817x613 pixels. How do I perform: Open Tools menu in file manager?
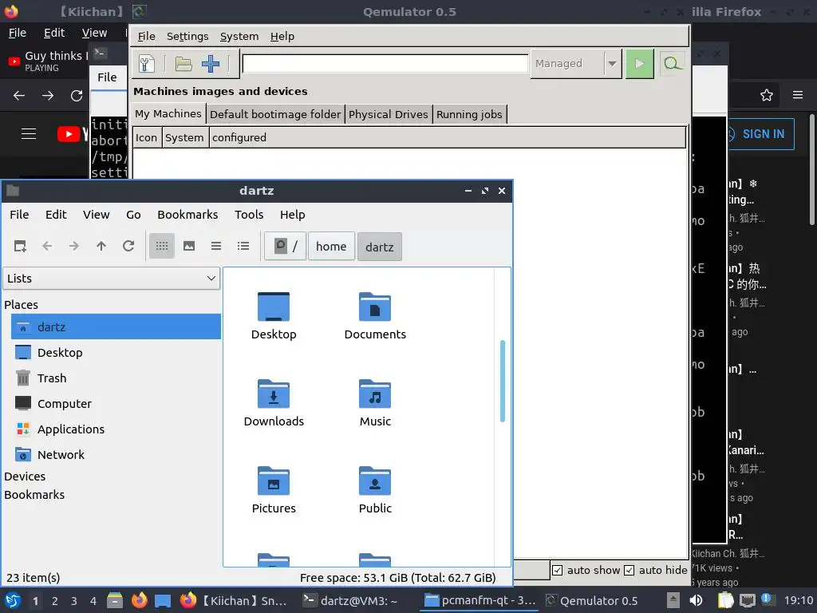click(x=249, y=215)
